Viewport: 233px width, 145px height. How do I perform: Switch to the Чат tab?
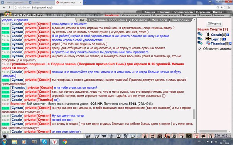(x=81, y=20)
